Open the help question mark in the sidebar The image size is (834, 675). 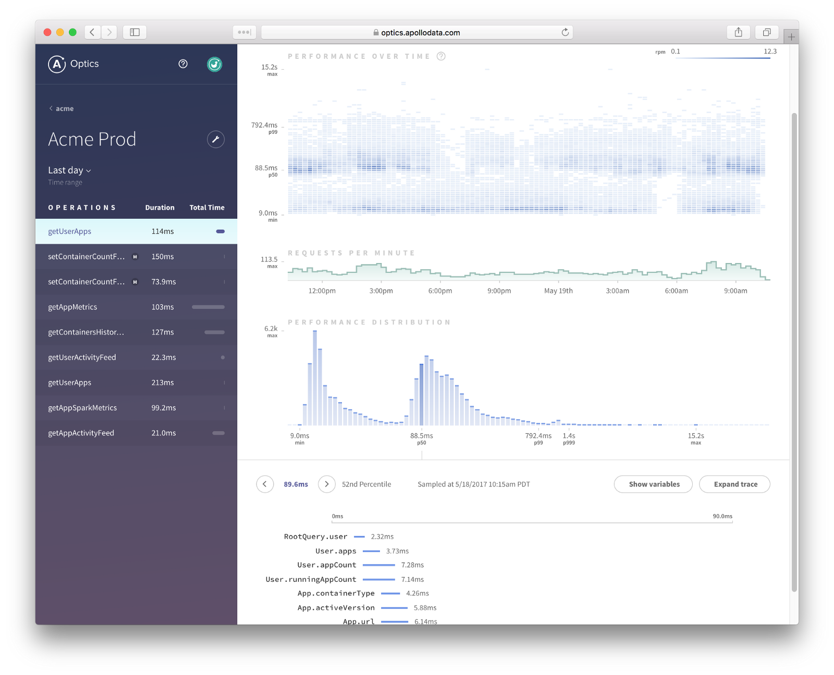pyautogui.click(x=183, y=64)
